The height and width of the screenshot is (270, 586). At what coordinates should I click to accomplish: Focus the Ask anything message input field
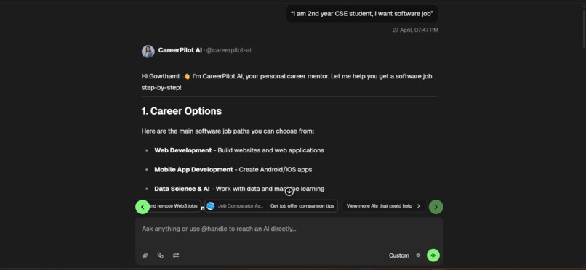pyautogui.click(x=289, y=229)
